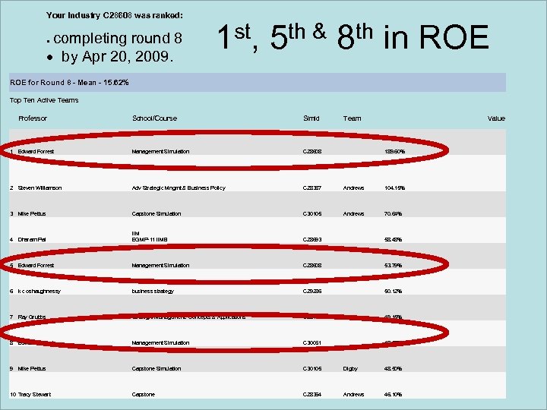Select "Edward Forrest" in rank 1 row
Viewport: 547px width, 410px height.
pos(36,152)
